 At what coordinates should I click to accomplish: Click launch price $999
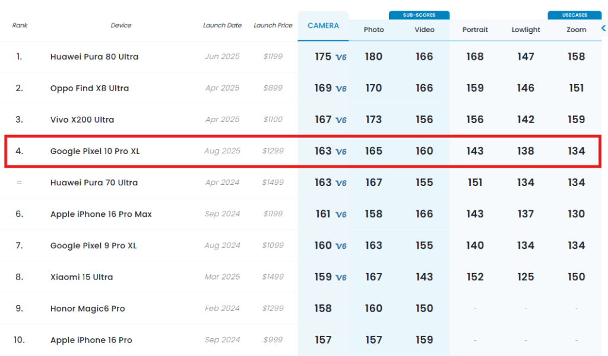point(273,340)
